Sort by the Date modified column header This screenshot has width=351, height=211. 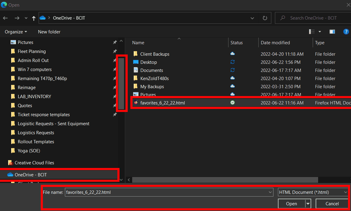coord(275,43)
